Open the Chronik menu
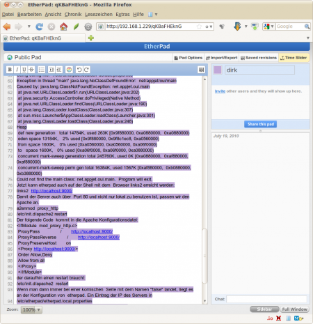313x324 pixels. [73, 15]
